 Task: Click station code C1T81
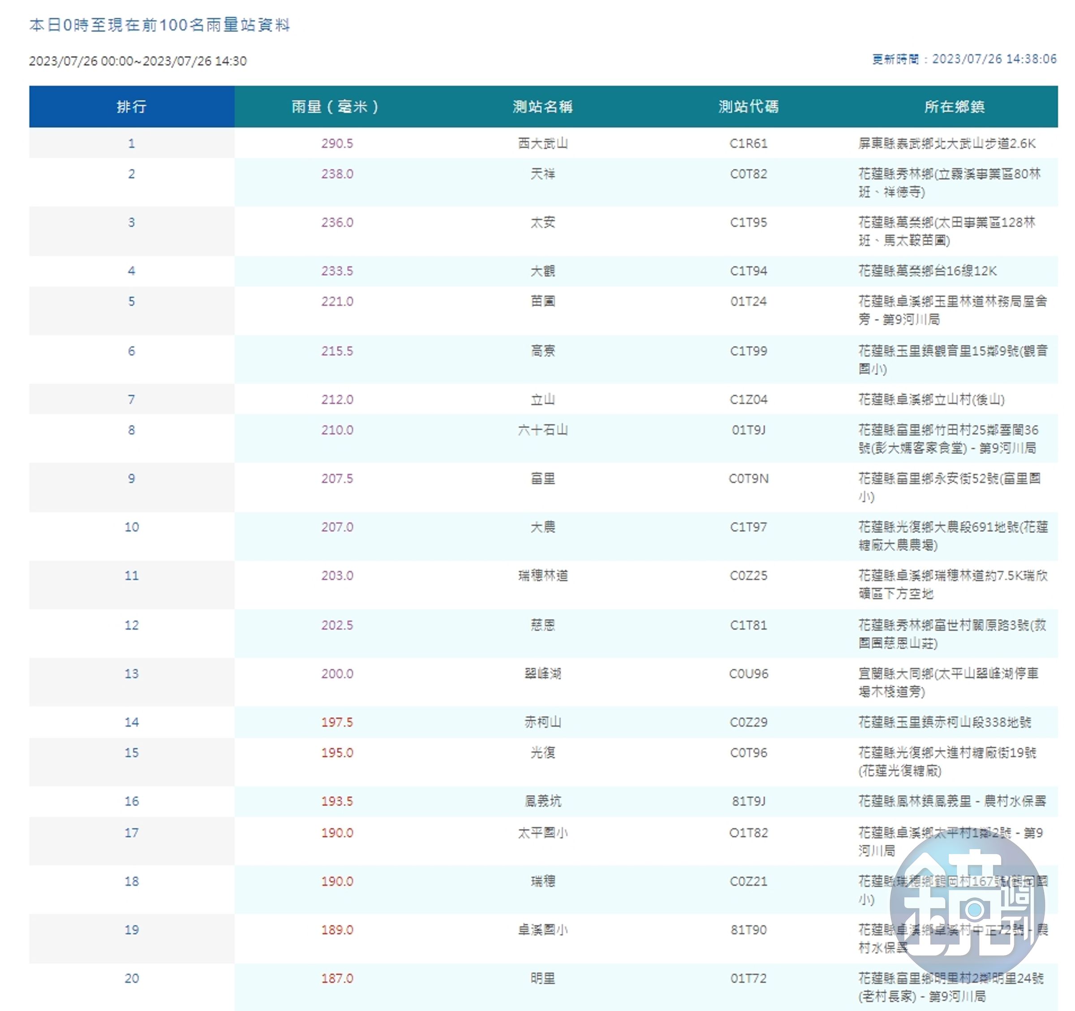pos(748,625)
